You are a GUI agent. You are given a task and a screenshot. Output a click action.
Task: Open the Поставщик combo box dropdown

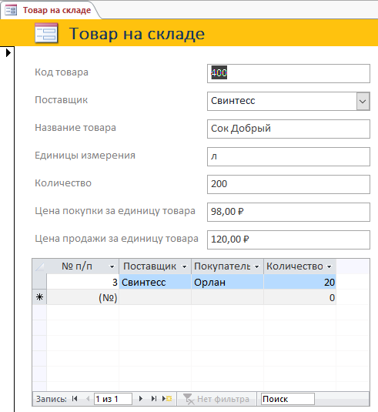tap(363, 101)
